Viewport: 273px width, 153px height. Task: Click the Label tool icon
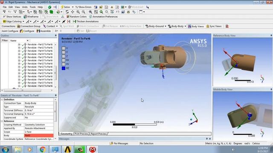coord(4,12)
